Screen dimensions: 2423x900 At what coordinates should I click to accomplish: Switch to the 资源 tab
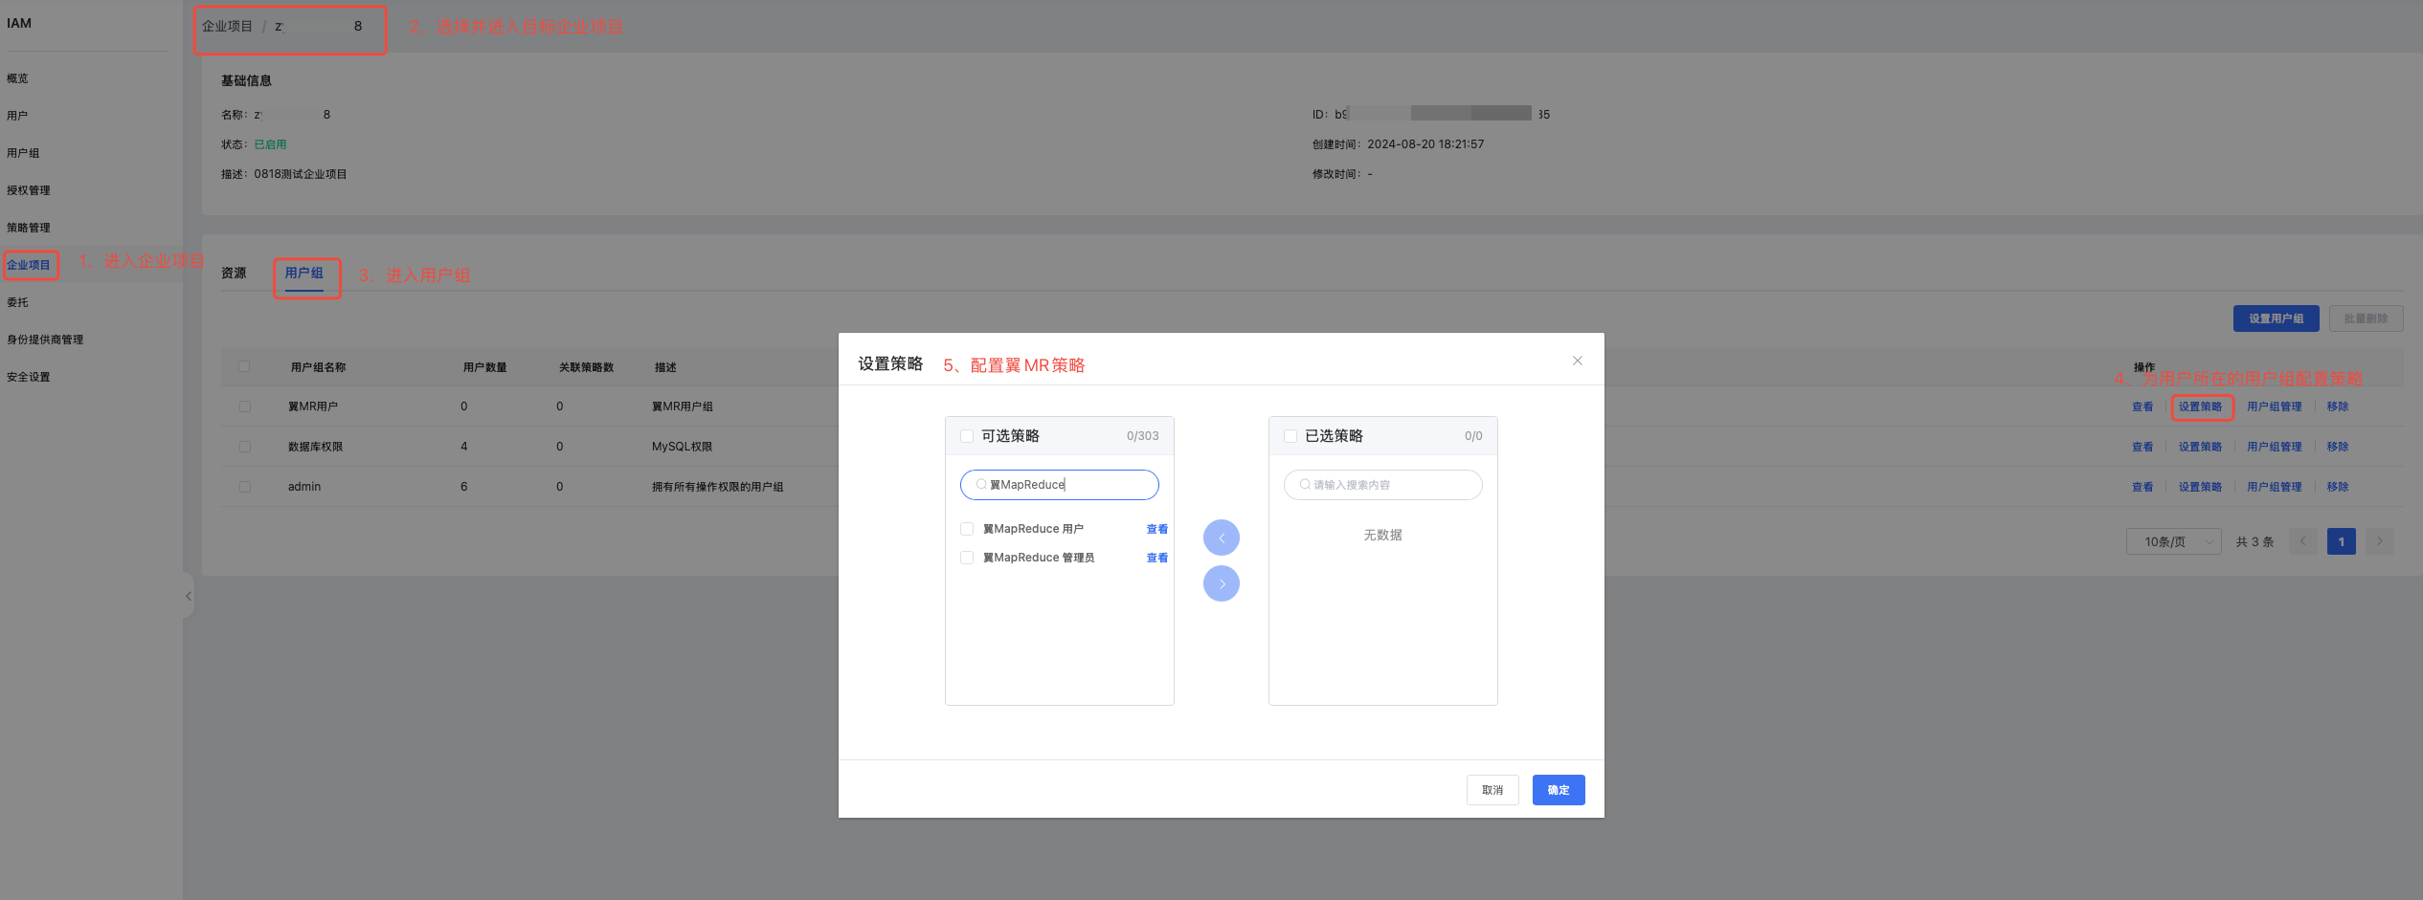[x=234, y=274]
